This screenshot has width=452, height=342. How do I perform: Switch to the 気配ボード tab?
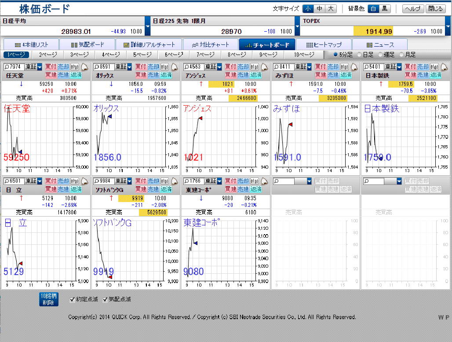tap(87, 45)
